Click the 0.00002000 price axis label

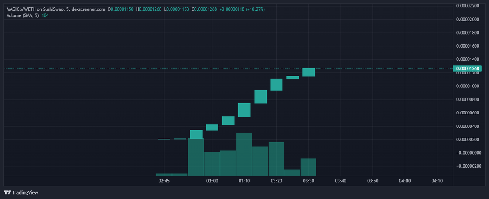tap(468, 19)
